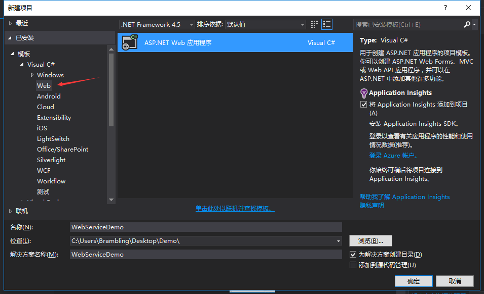The image size is (484, 294).
Task: Open the location path dropdown
Action: [339, 241]
